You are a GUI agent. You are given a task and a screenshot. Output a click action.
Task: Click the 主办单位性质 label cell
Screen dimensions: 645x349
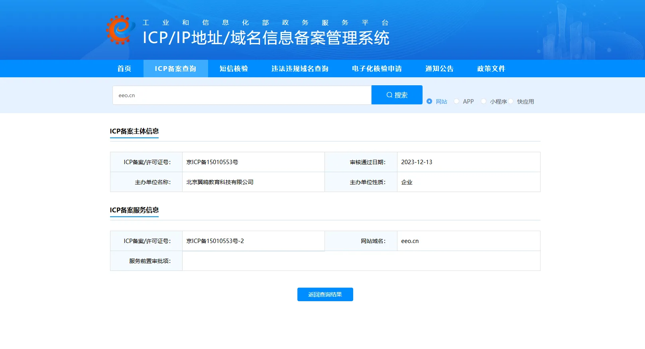point(361,182)
